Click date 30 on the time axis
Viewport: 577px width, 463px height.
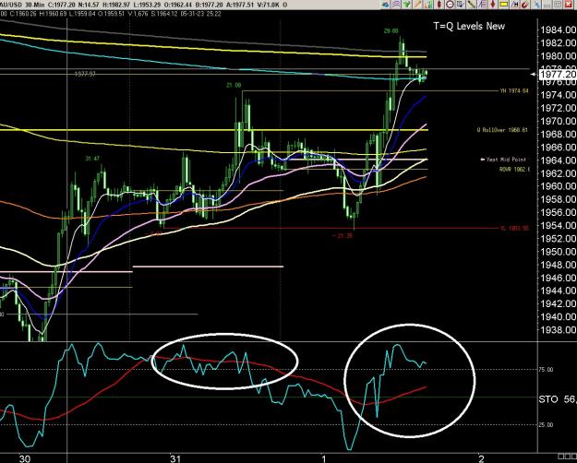(x=25, y=458)
